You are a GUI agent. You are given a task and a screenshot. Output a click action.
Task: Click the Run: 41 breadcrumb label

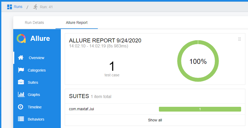(46, 7)
